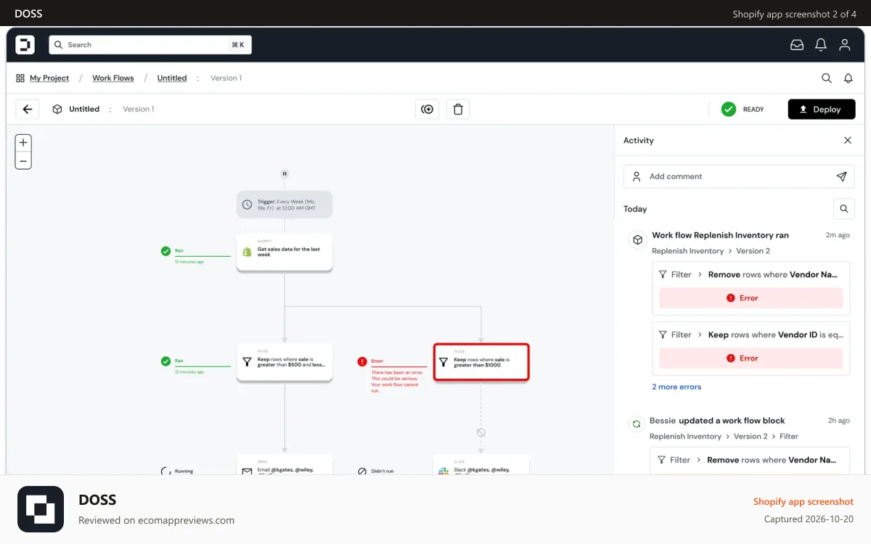
Task: Open notifications bell in dark header
Action: point(821,45)
